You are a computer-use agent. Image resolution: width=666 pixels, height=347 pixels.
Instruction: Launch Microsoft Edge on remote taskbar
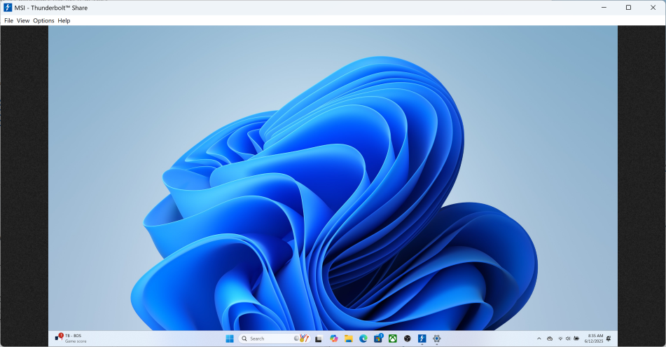click(x=363, y=339)
